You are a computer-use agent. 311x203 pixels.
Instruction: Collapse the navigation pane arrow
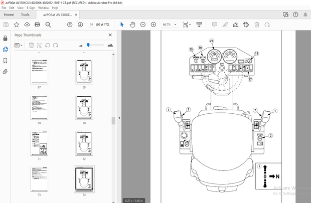coord(119,118)
